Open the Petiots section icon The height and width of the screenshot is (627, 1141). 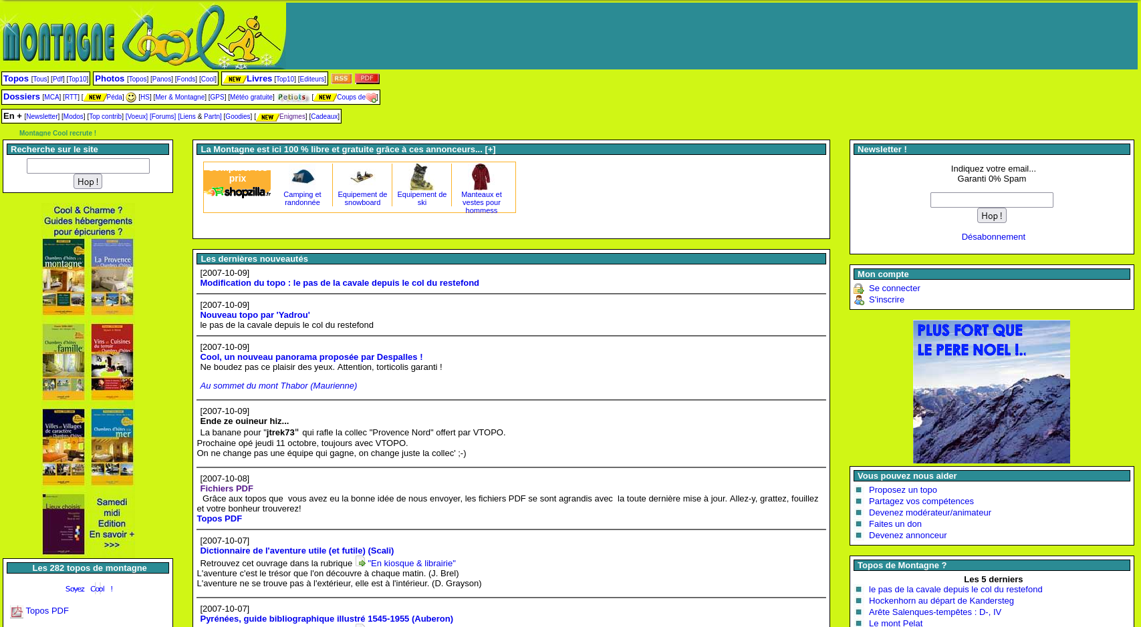click(292, 97)
